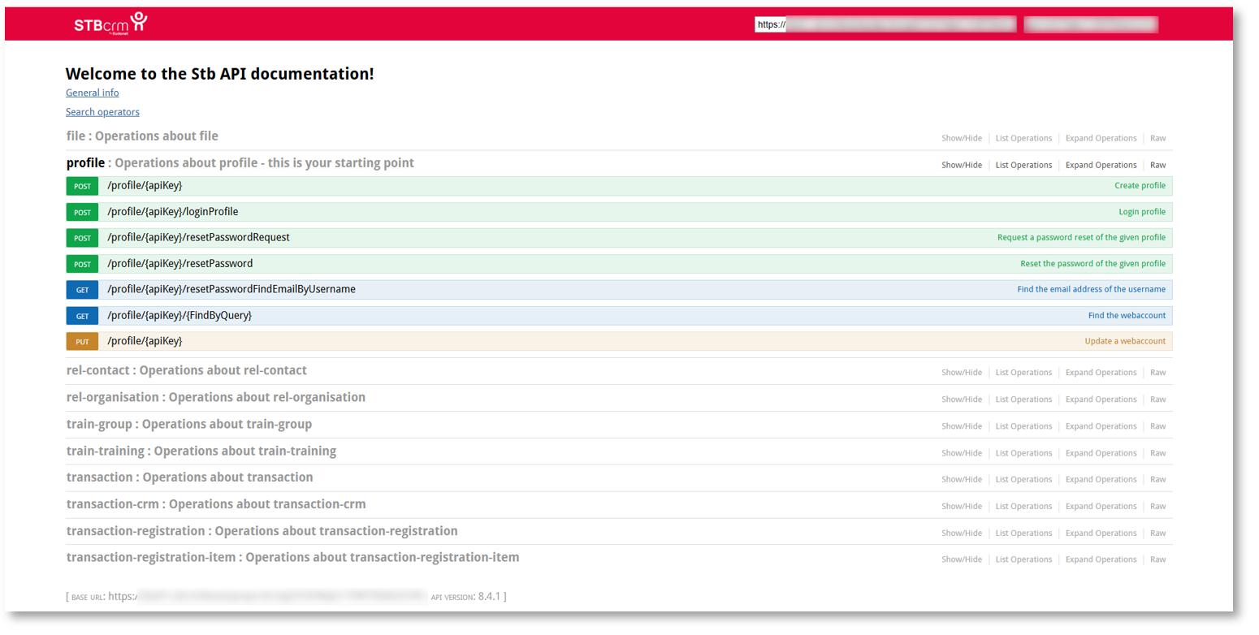The width and height of the screenshot is (1259, 635).
Task: Click the GET badge for resetPasswordFindEmailByUsername
Action: (82, 290)
